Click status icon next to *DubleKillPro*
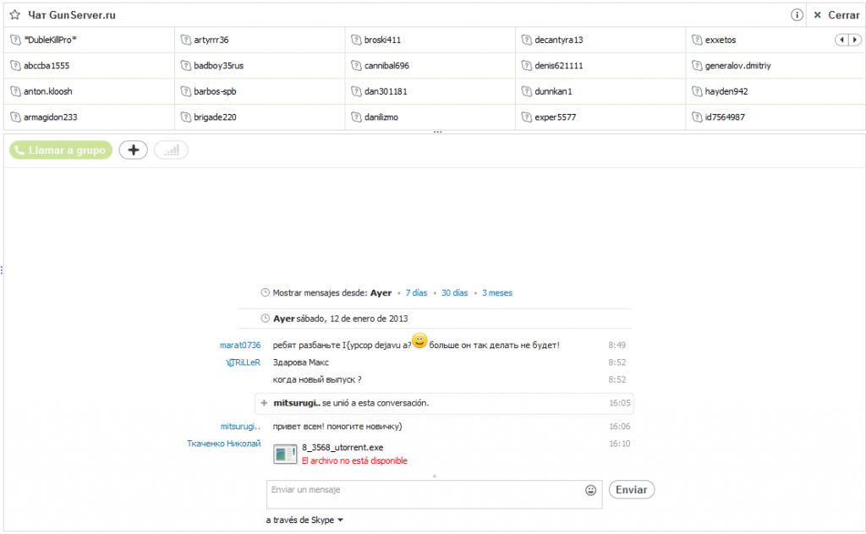866x534 pixels. click(15, 40)
